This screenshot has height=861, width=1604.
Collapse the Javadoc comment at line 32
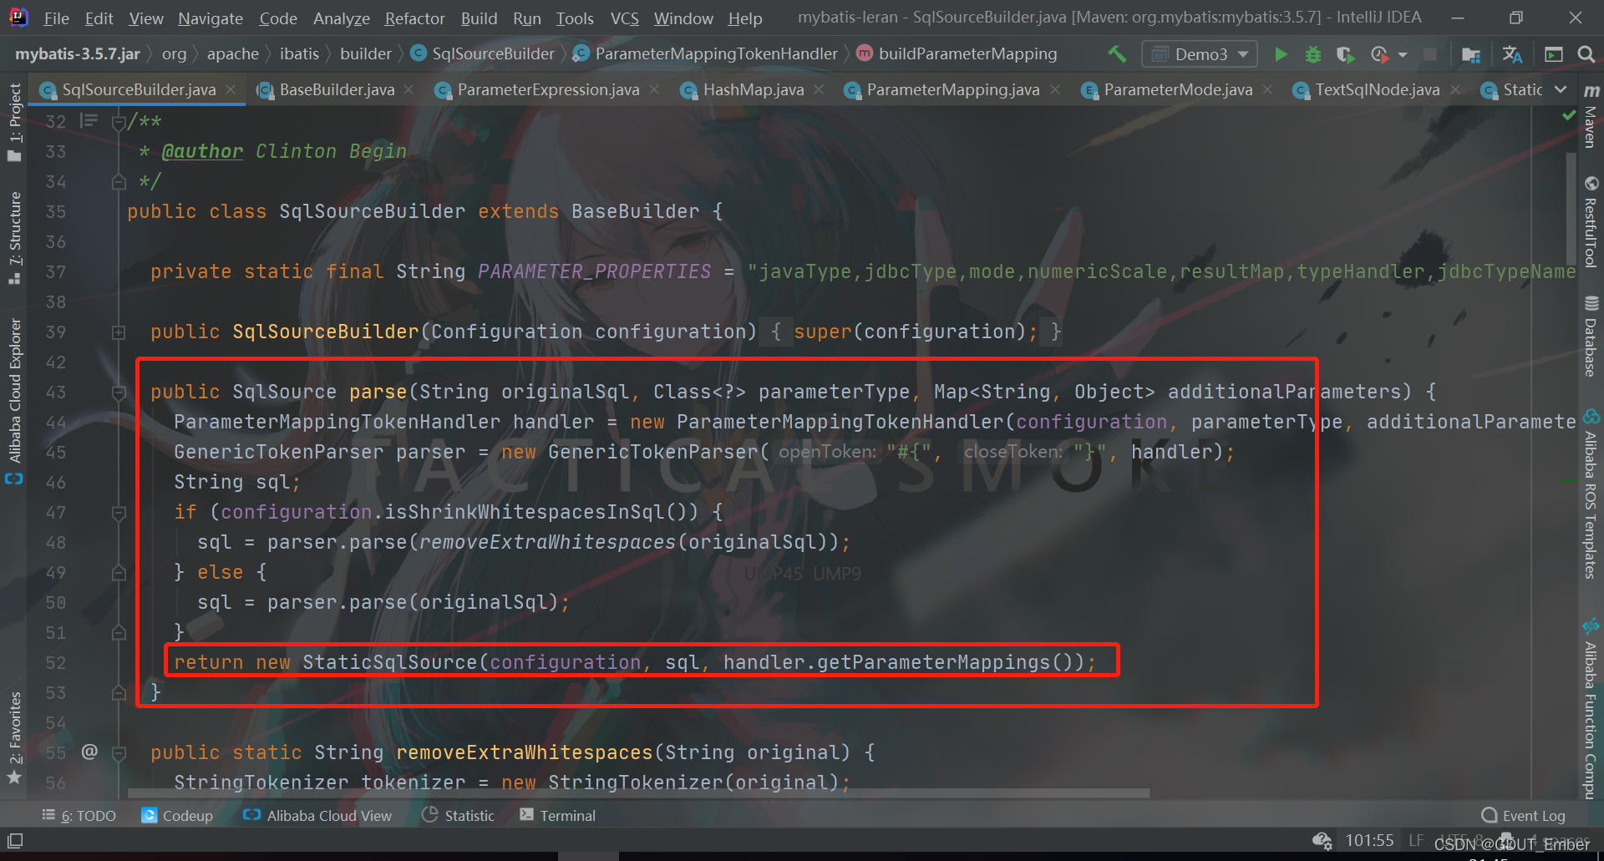(x=119, y=123)
